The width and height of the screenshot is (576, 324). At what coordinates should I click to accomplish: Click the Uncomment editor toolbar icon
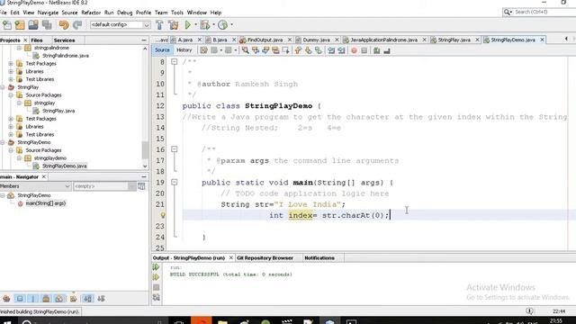pyautogui.click(x=387, y=50)
